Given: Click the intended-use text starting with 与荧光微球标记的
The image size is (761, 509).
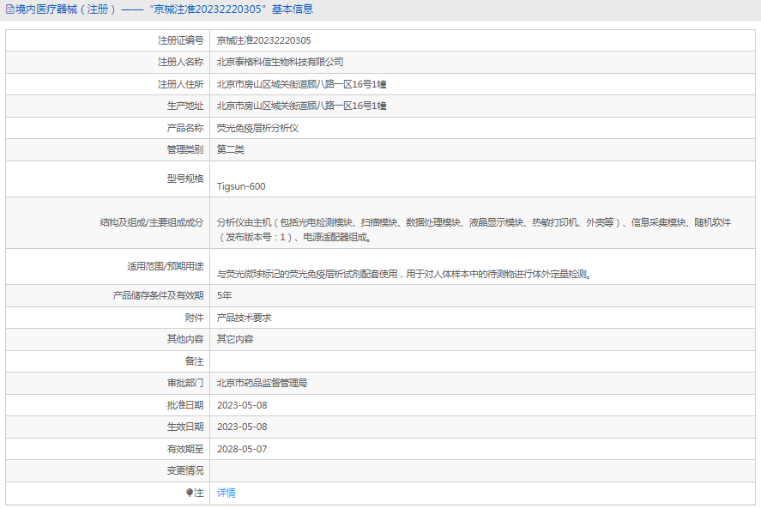Looking at the screenshot, I should (404, 274).
